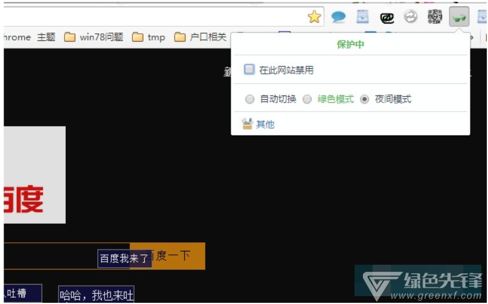Open the win78问题 bookmark folder
Viewport: 488px width, 304px height.
94,37
